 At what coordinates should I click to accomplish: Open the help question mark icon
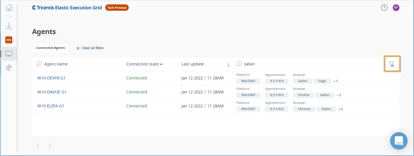(384, 8)
